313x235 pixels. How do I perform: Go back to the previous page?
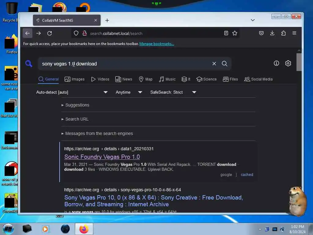tap(28, 33)
